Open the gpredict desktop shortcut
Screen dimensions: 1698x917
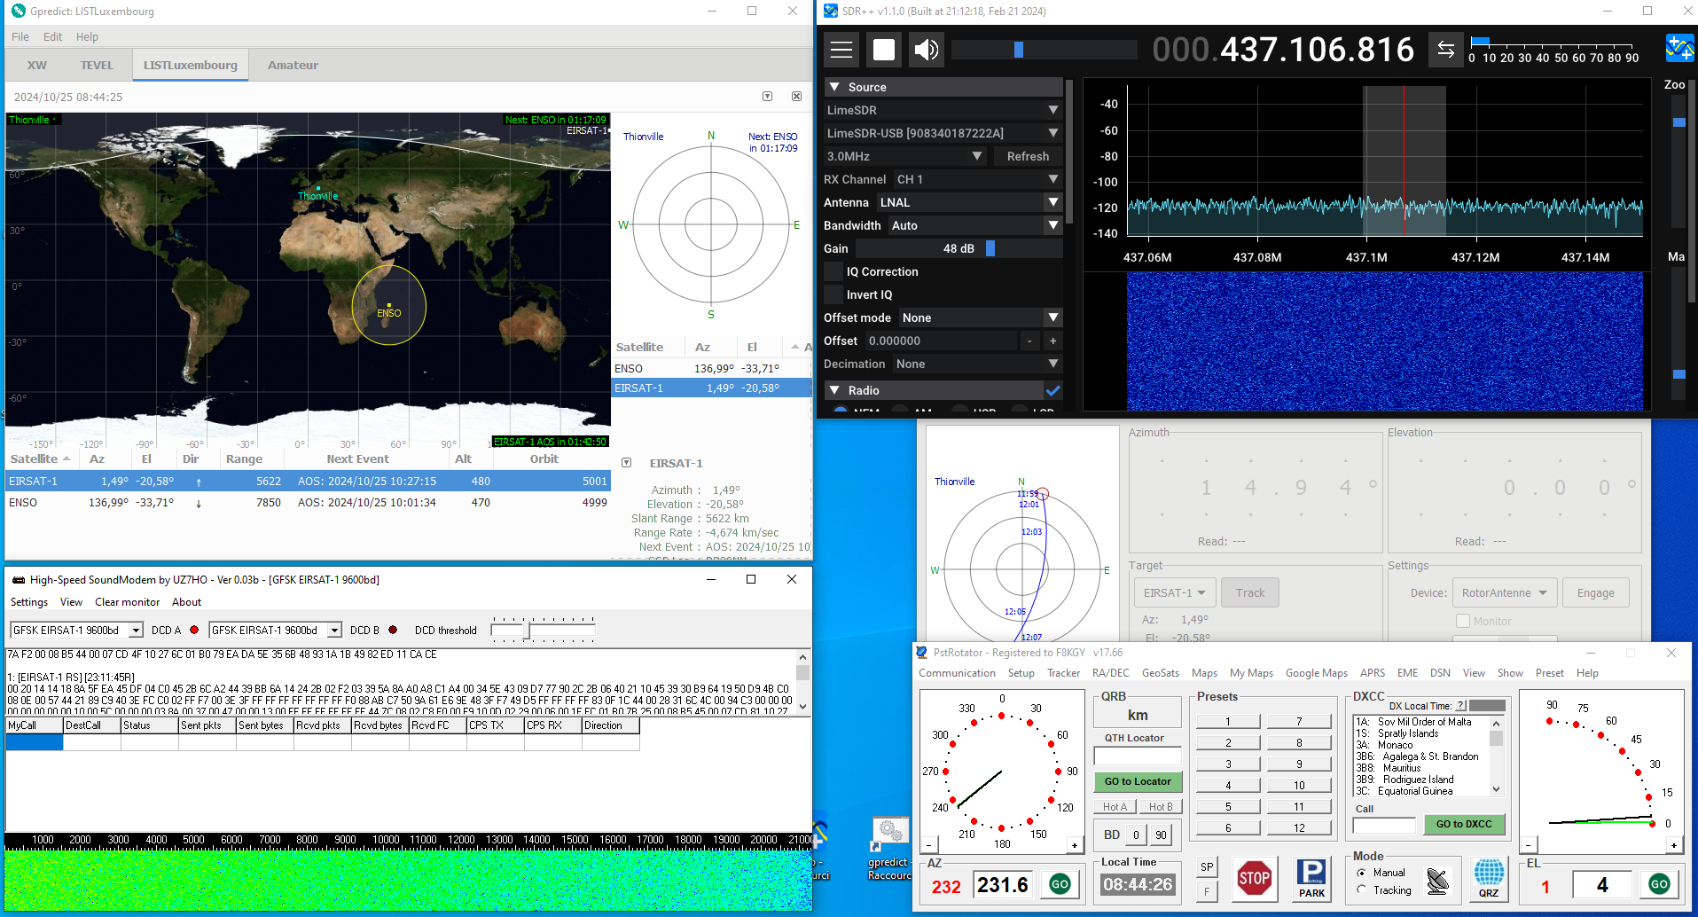click(889, 848)
